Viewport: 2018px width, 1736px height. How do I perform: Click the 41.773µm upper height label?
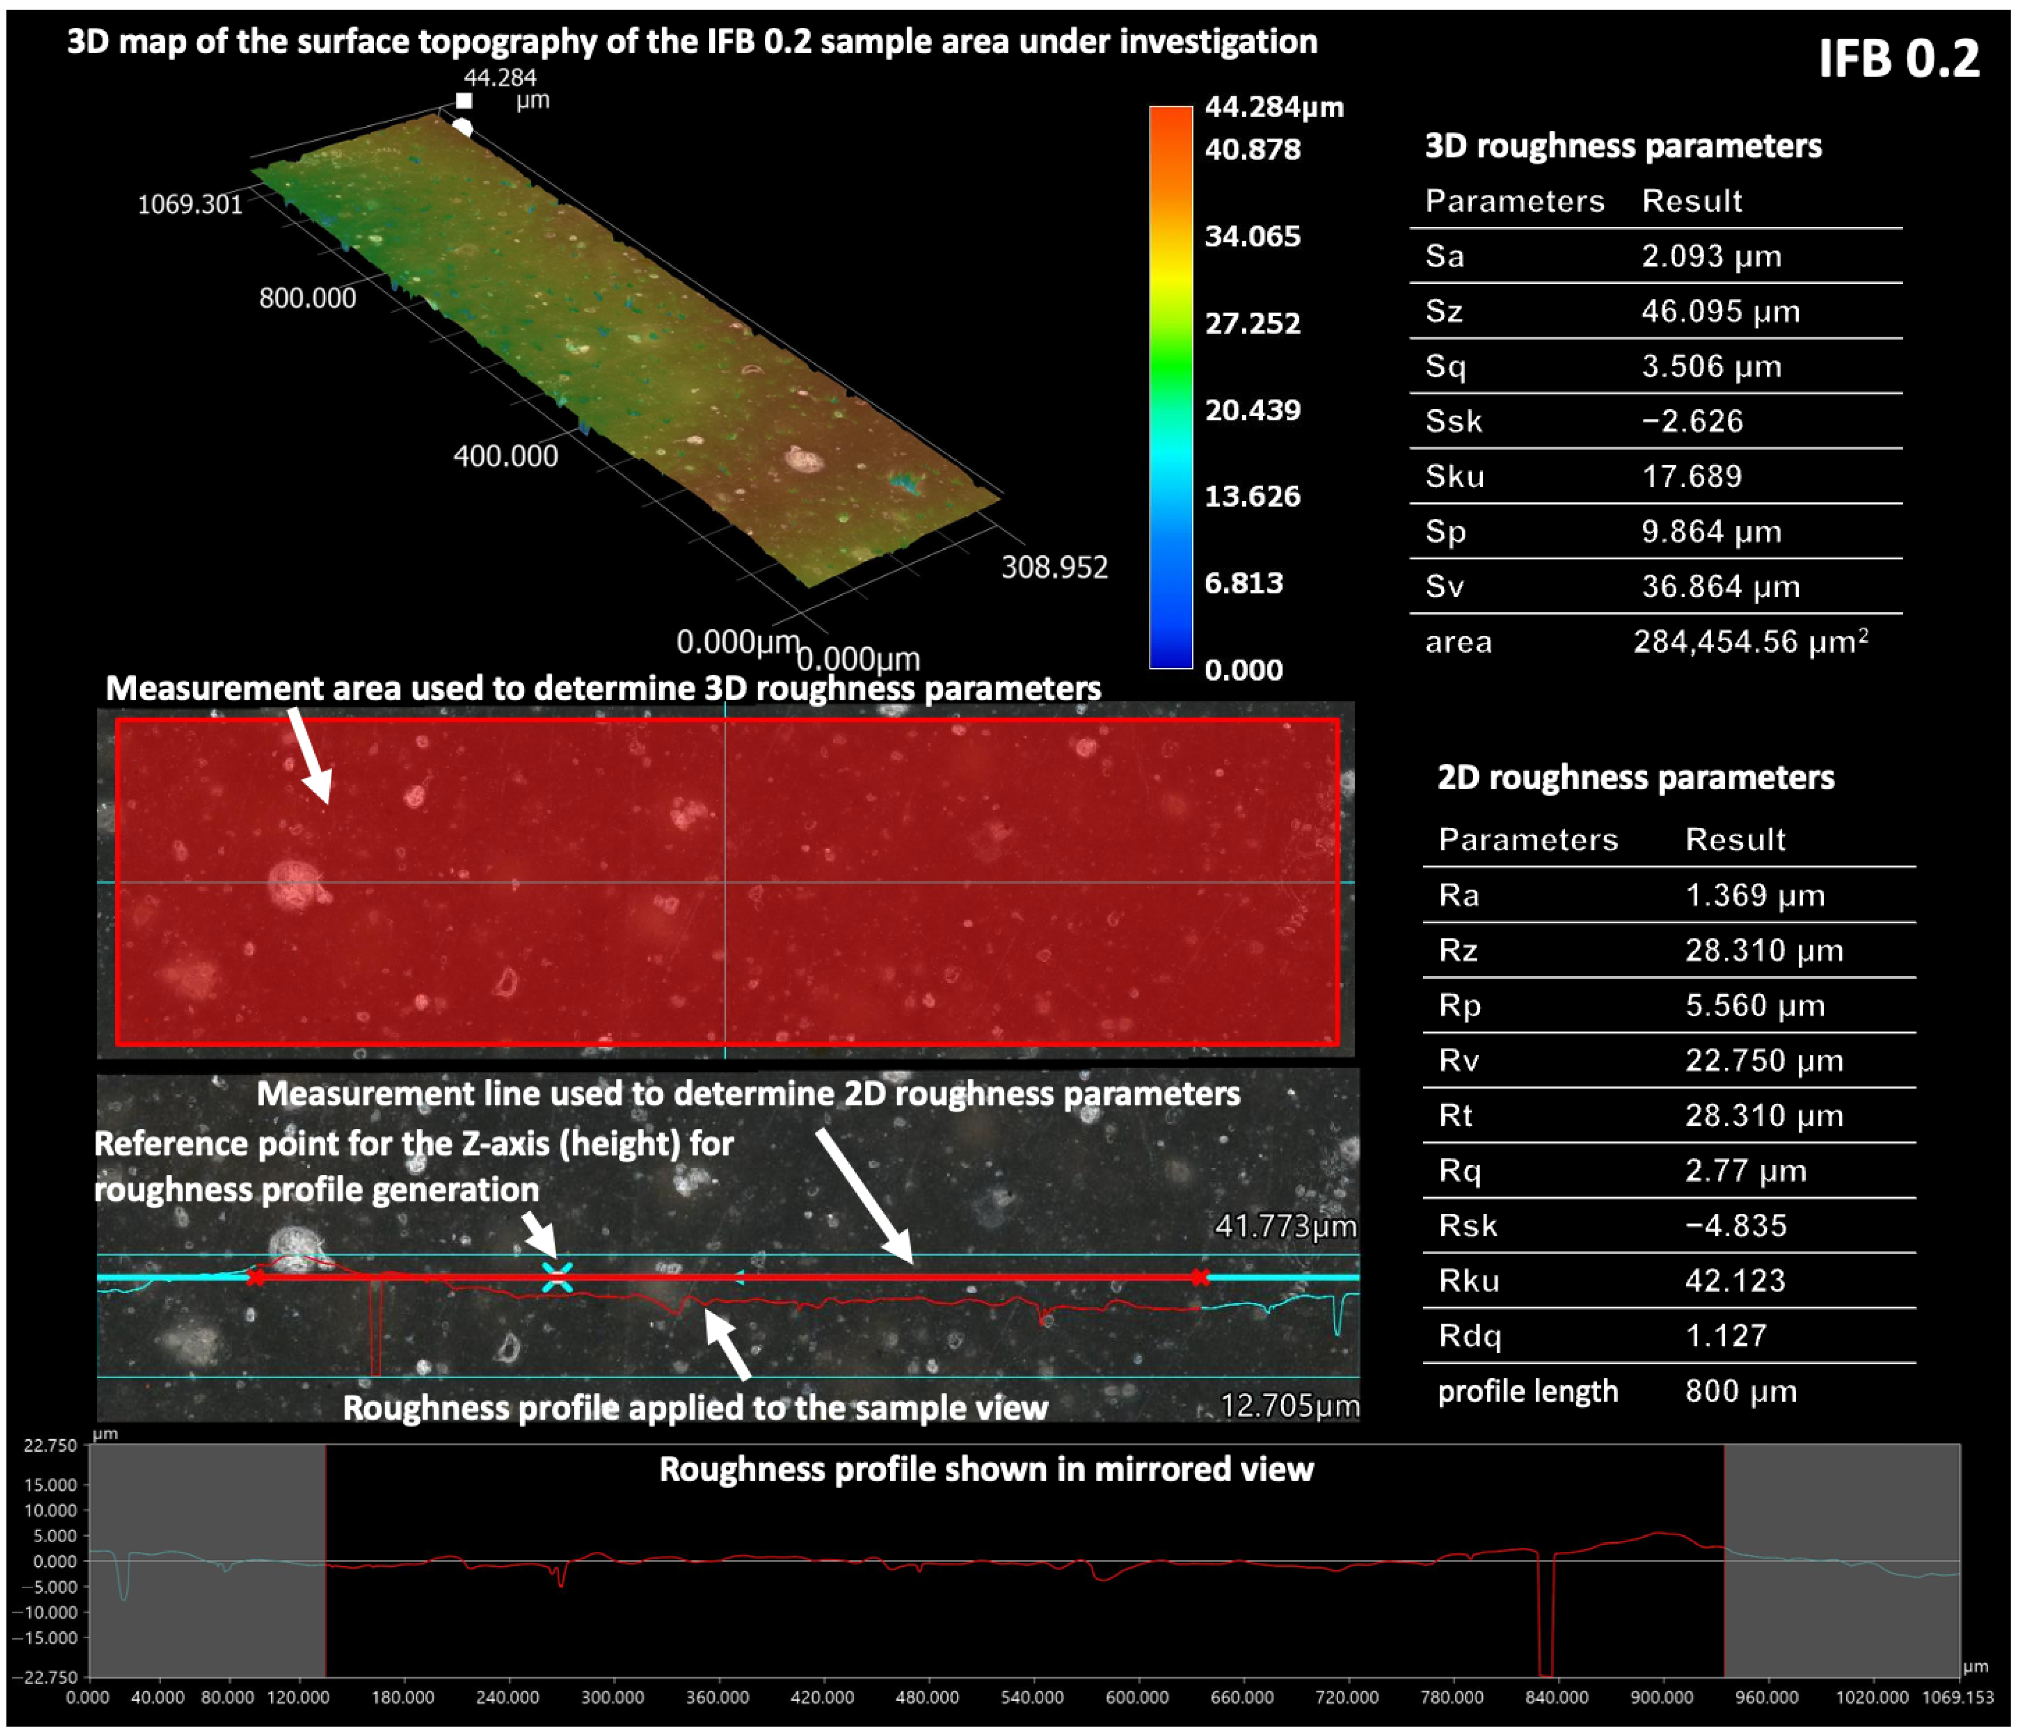[1285, 1226]
